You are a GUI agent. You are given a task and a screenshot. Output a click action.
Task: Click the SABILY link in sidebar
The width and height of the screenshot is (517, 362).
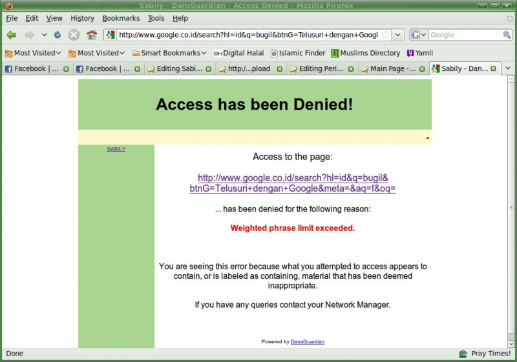click(x=116, y=149)
